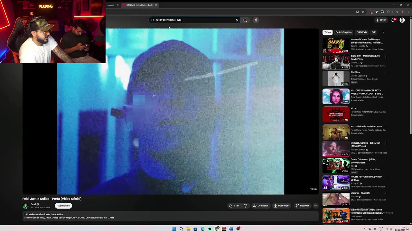The image size is (412, 231).
Task: Click the main video player area
Action: pyautogui.click(x=171, y=111)
